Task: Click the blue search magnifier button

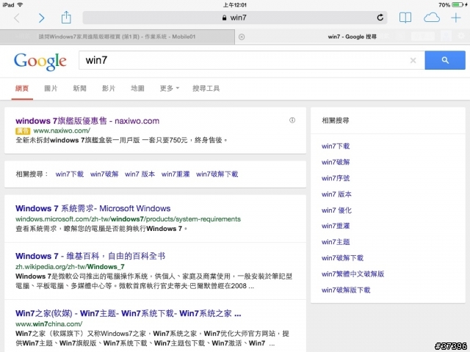Action: tap(445, 60)
